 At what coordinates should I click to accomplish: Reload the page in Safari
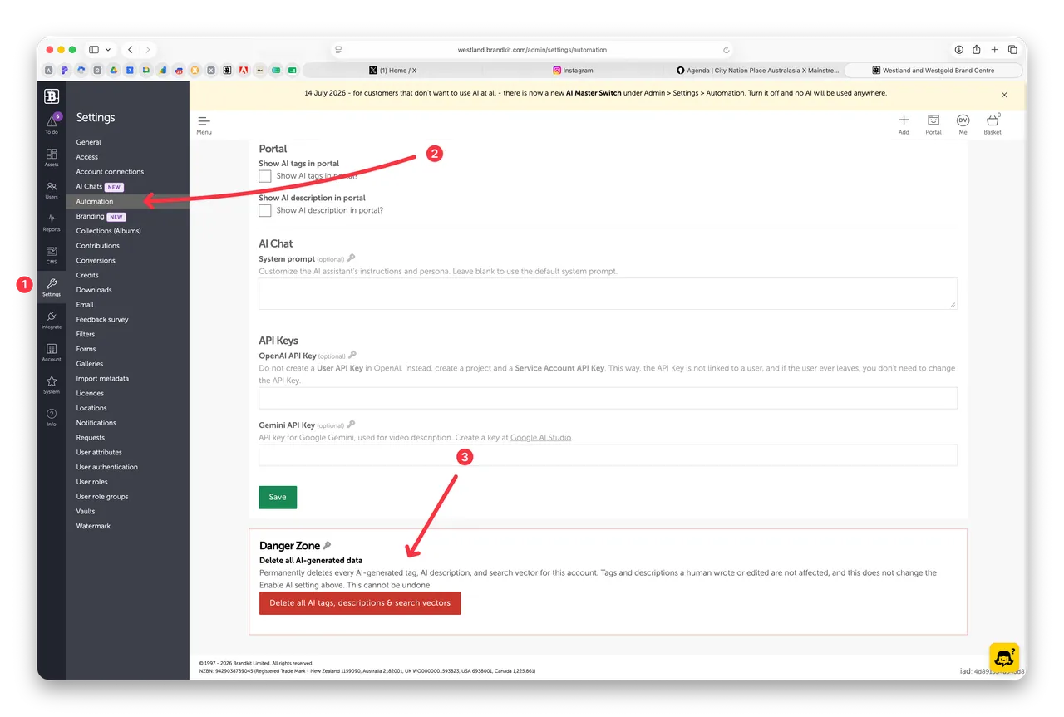tap(727, 50)
